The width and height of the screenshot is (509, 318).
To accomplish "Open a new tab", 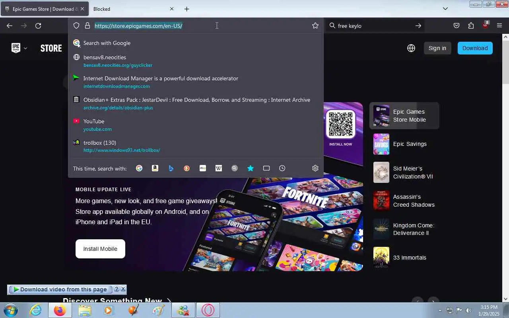I will (187, 9).
